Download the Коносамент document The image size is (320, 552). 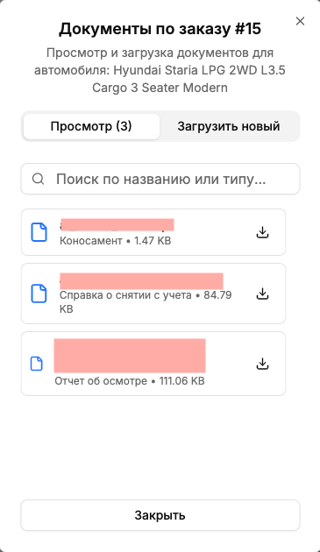click(x=262, y=232)
